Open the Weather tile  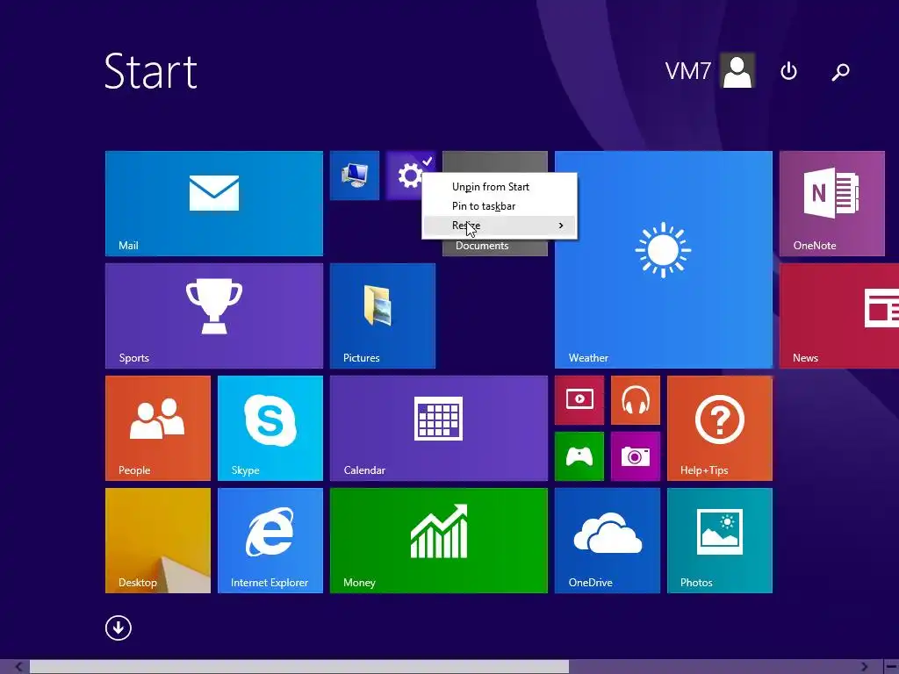coord(664,260)
